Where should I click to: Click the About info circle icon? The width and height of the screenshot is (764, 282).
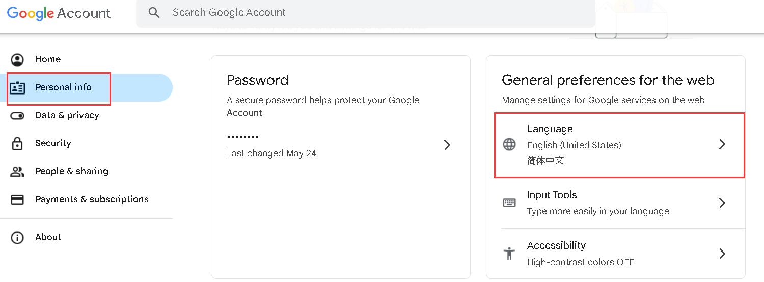click(x=17, y=238)
